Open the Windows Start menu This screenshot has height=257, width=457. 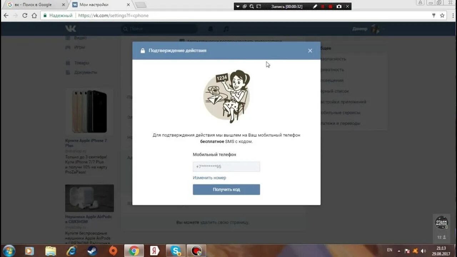coord(9,251)
